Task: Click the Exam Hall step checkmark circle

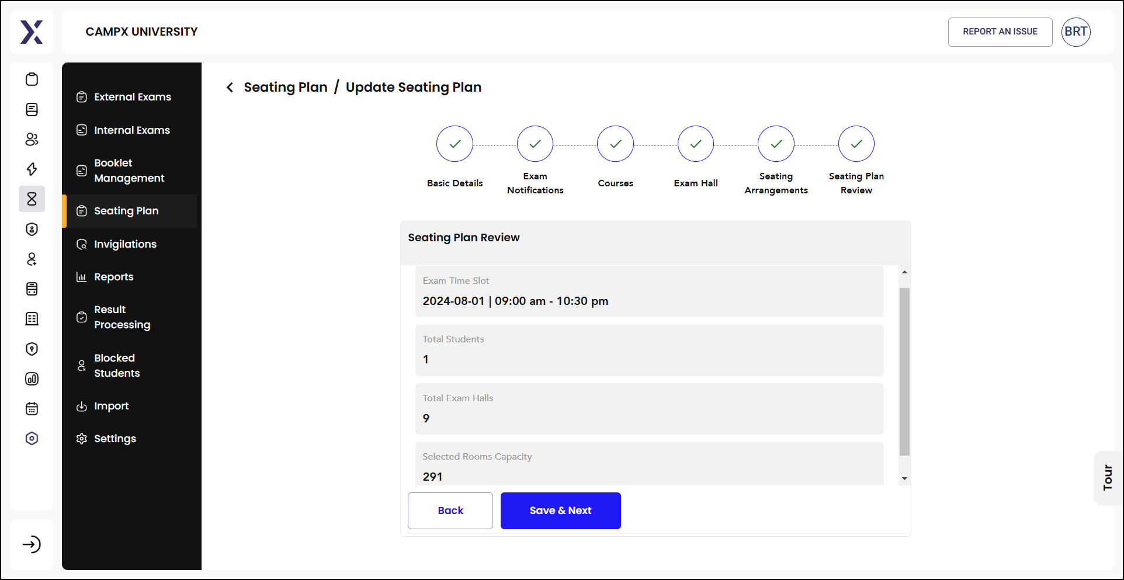Action: coord(696,144)
